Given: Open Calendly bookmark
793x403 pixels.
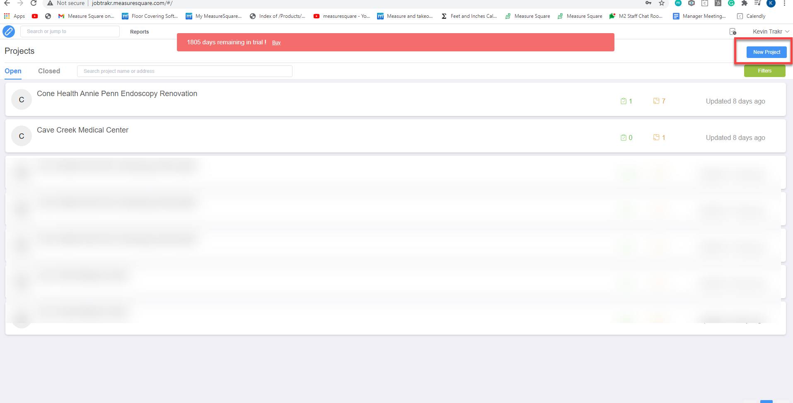Looking at the screenshot, I should point(751,16).
